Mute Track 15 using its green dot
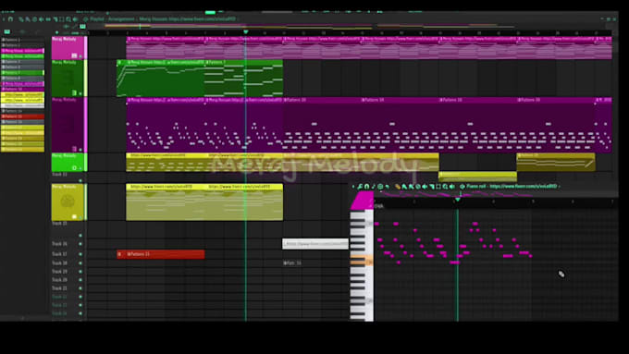 80,236
